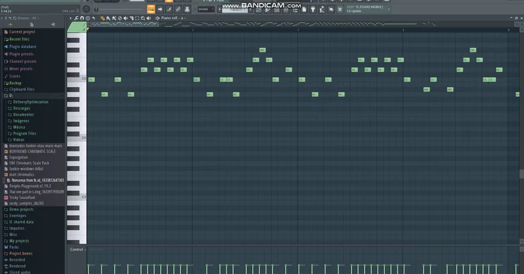Open the Pattern selector box
This screenshot has width=524, height=274.
click(236, 10)
